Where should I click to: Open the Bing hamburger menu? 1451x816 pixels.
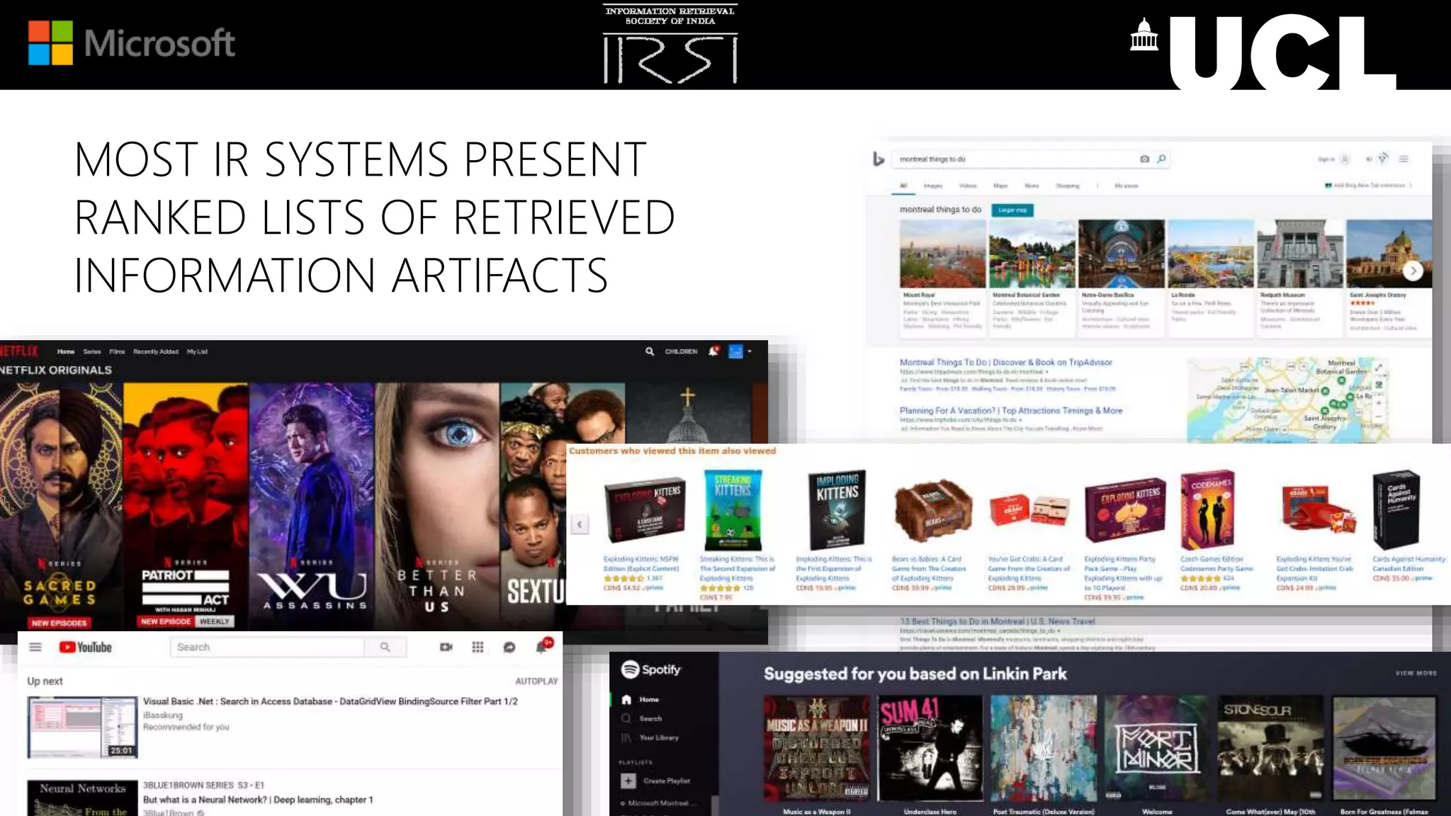click(1404, 159)
